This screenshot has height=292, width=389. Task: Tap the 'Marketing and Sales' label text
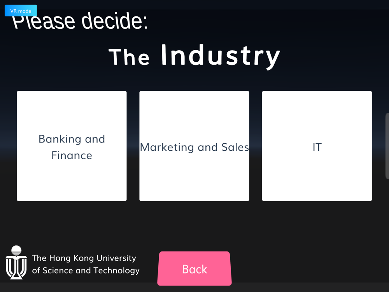point(194,147)
